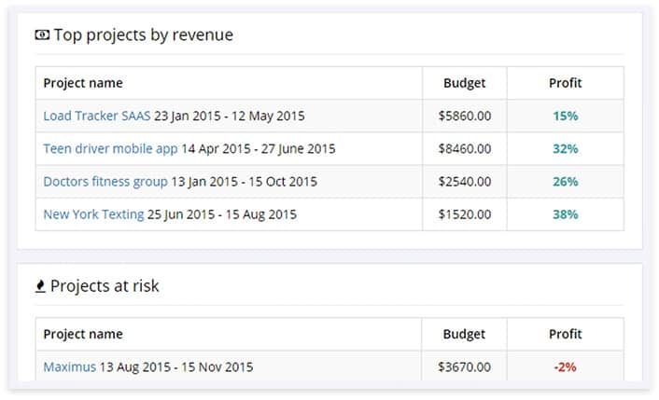Image resolution: width=659 pixels, height=400 pixels.
Task: Click Budget header in Projects at risk table
Action: 464,334
